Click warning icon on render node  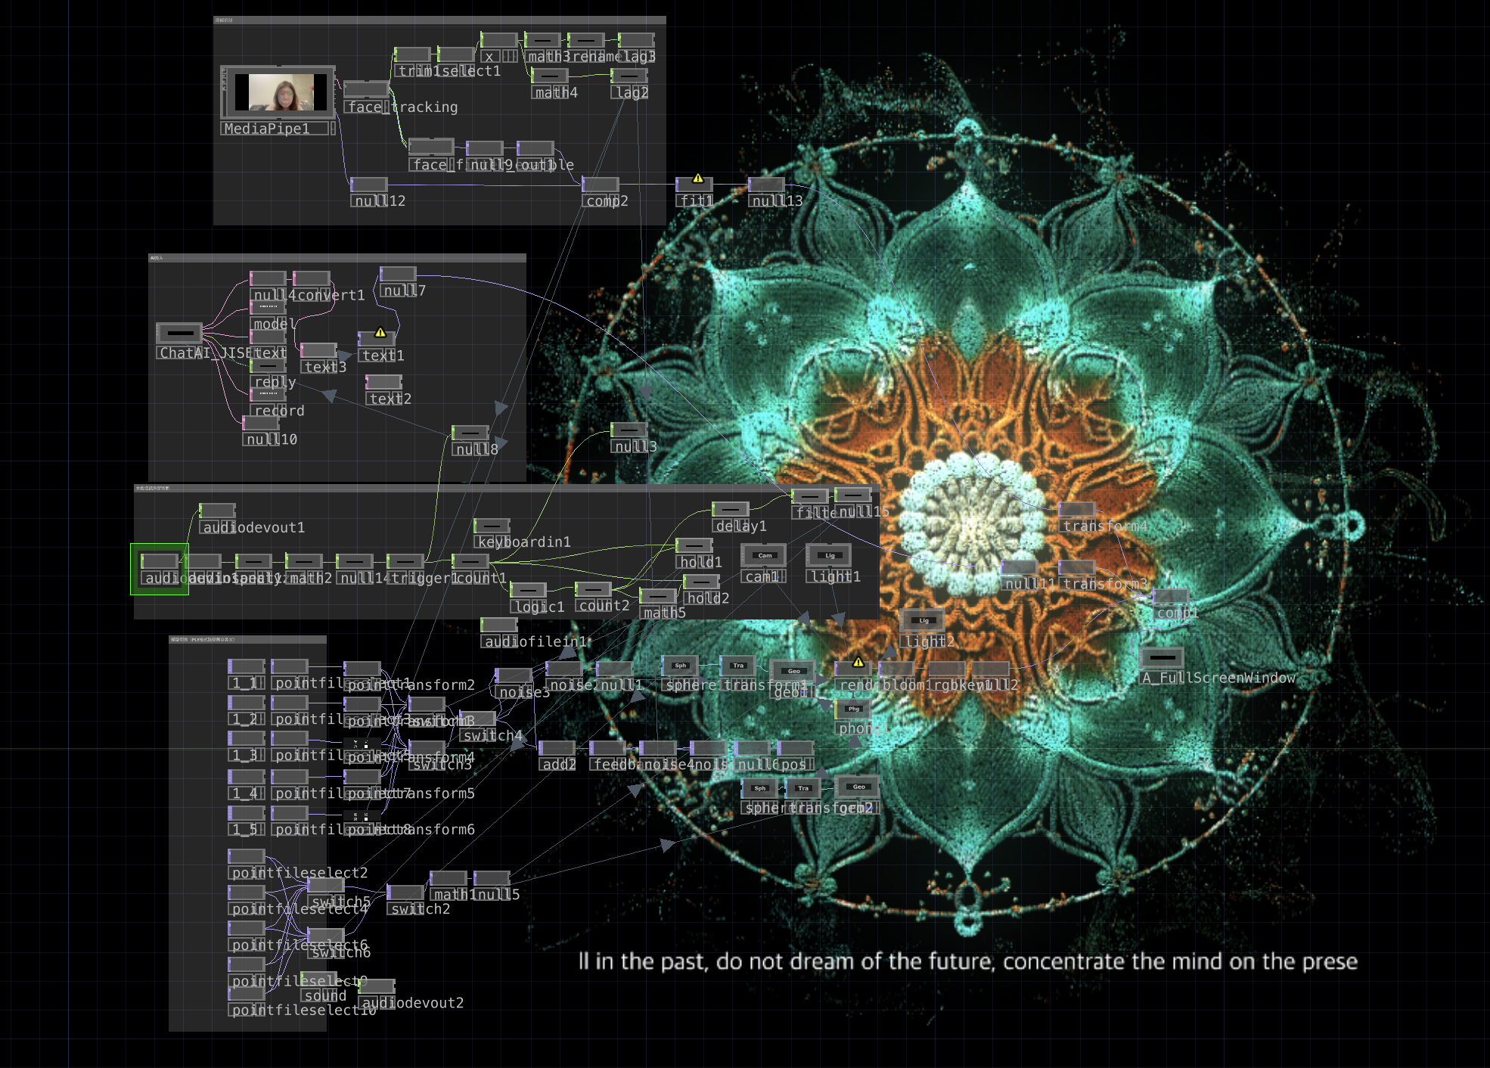[x=858, y=662]
